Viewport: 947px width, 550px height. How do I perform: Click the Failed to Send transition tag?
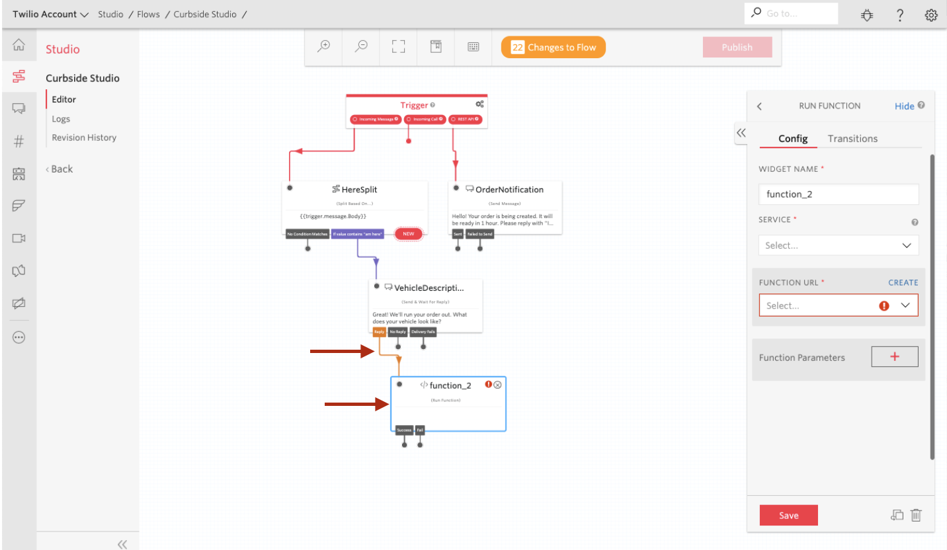tap(479, 234)
